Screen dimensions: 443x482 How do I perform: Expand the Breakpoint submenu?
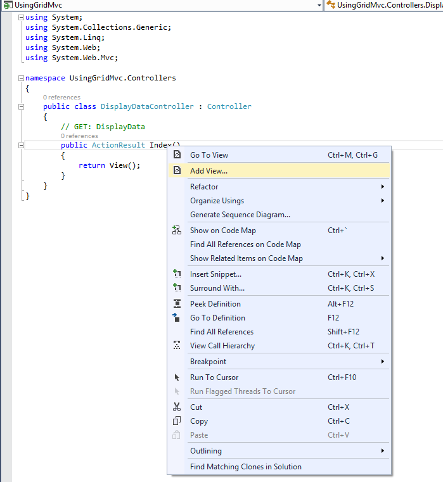[279, 362]
